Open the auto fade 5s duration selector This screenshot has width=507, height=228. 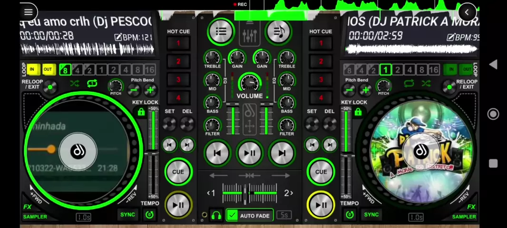click(283, 216)
